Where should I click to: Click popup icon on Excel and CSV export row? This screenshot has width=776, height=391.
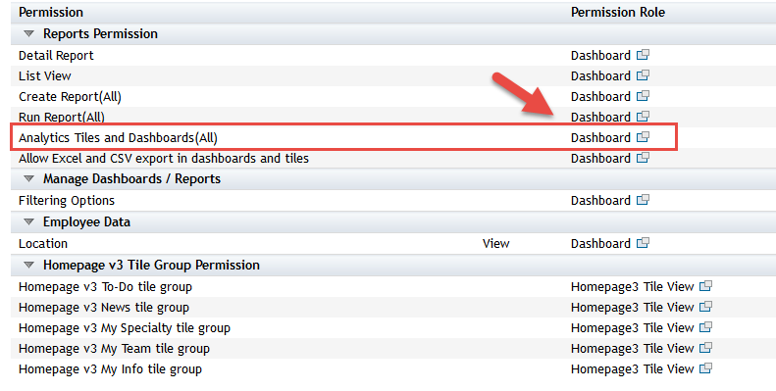[x=643, y=158]
